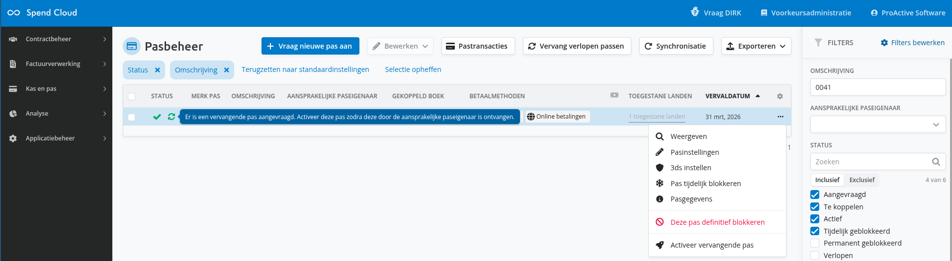
Task: Uncheck the Aangevraagd status checkbox
Action: tap(815, 195)
